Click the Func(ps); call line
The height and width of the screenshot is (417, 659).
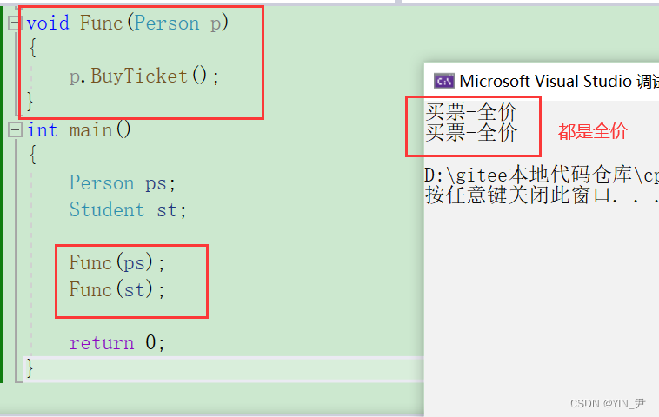[x=117, y=263]
